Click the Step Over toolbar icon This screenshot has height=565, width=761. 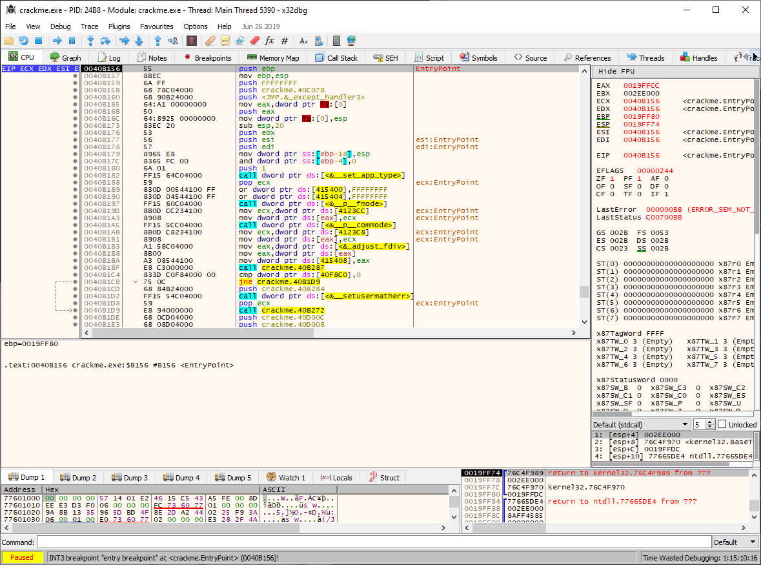pos(105,41)
